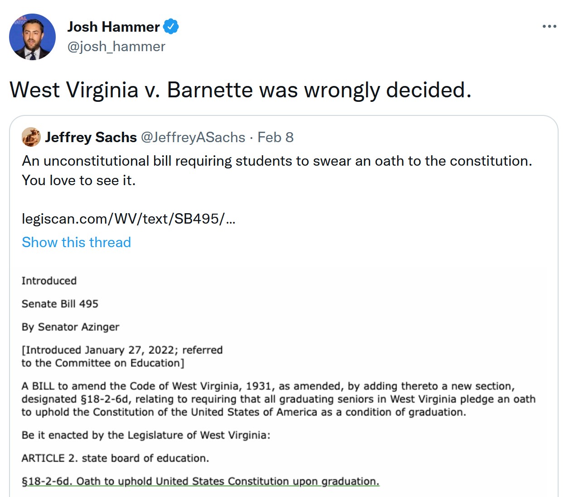Click the blue verified badge
The height and width of the screenshot is (497, 569).
click(171, 27)
